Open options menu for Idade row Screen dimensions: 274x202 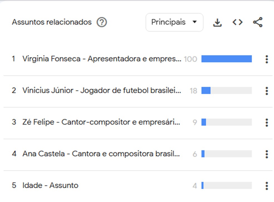(266, 185)
